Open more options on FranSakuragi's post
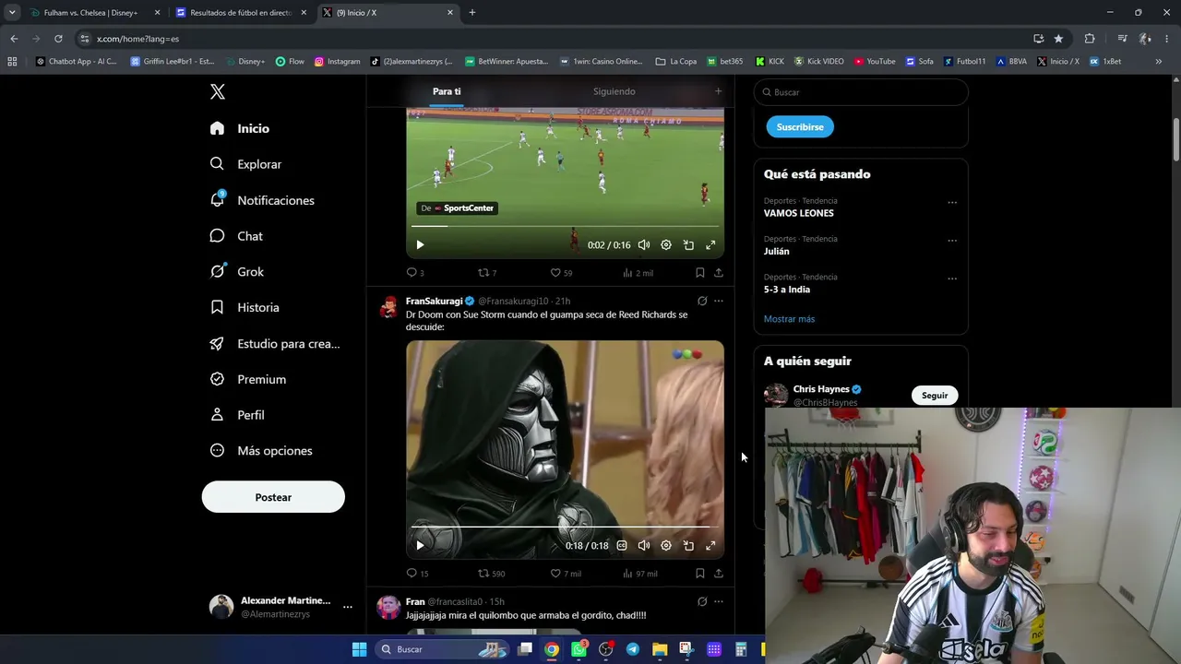Viewport: 1181px width, 664px height. [719, 301]
